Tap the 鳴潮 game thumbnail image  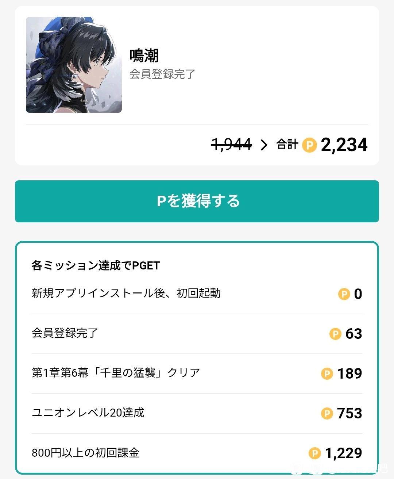click(74, 65)
